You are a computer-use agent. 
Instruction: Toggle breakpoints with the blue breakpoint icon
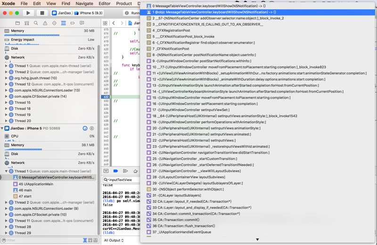[115, 171]
